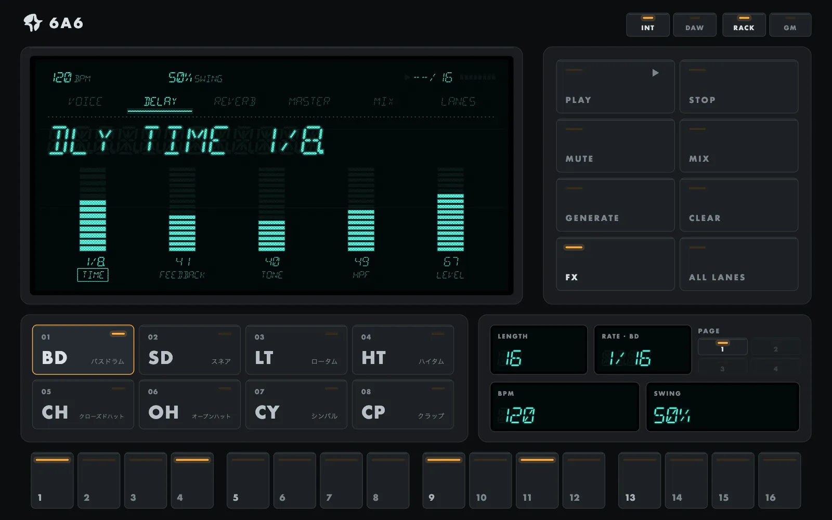Select pattern page 1
The height and width of the screenshot is (520, 832).
(x=722, y=347)
